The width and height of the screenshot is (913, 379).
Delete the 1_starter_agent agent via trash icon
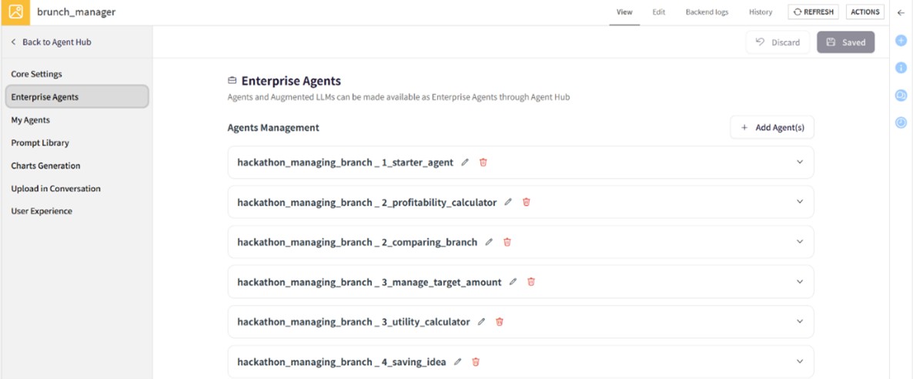coord(483,163)
